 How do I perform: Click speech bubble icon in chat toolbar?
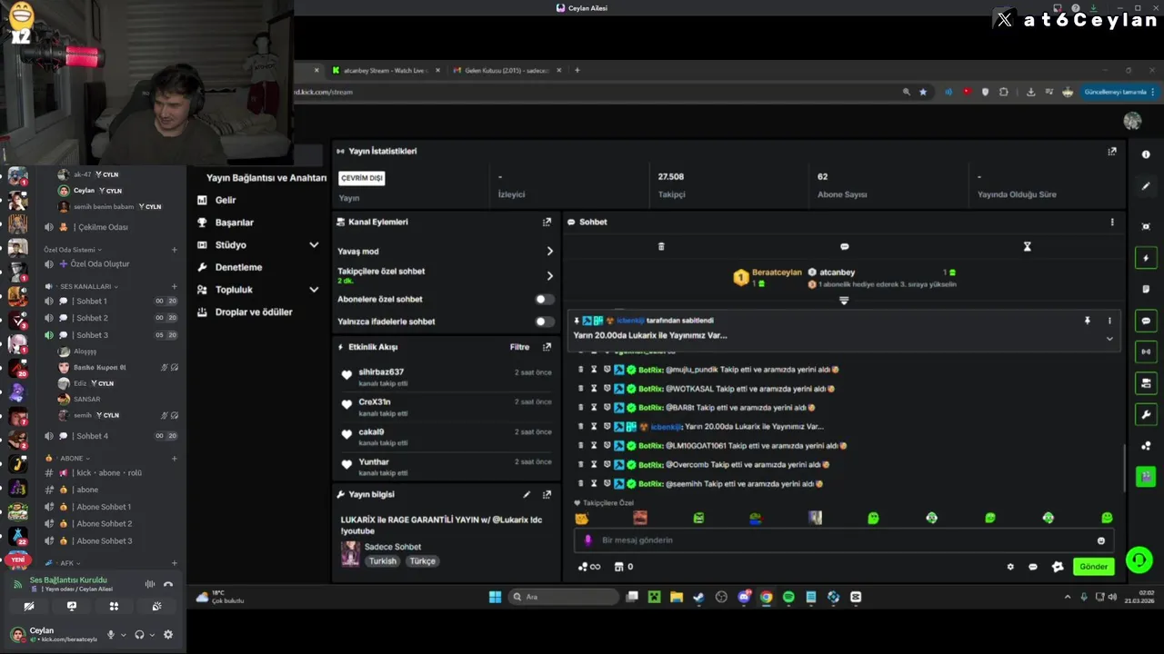click(844, 246)
